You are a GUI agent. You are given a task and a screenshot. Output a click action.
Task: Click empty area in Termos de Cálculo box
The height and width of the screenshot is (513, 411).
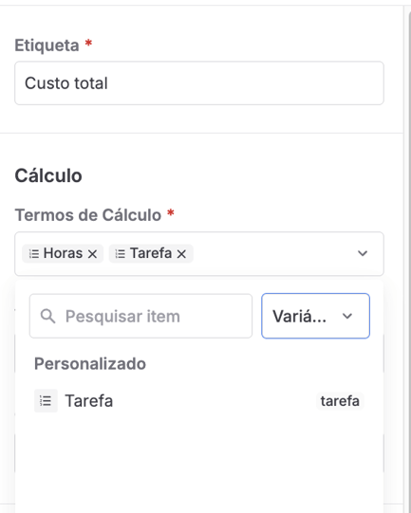pos(271,254)
